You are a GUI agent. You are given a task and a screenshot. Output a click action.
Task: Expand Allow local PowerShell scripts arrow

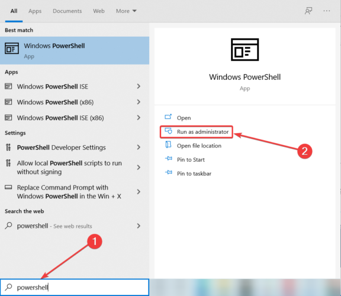139,168
